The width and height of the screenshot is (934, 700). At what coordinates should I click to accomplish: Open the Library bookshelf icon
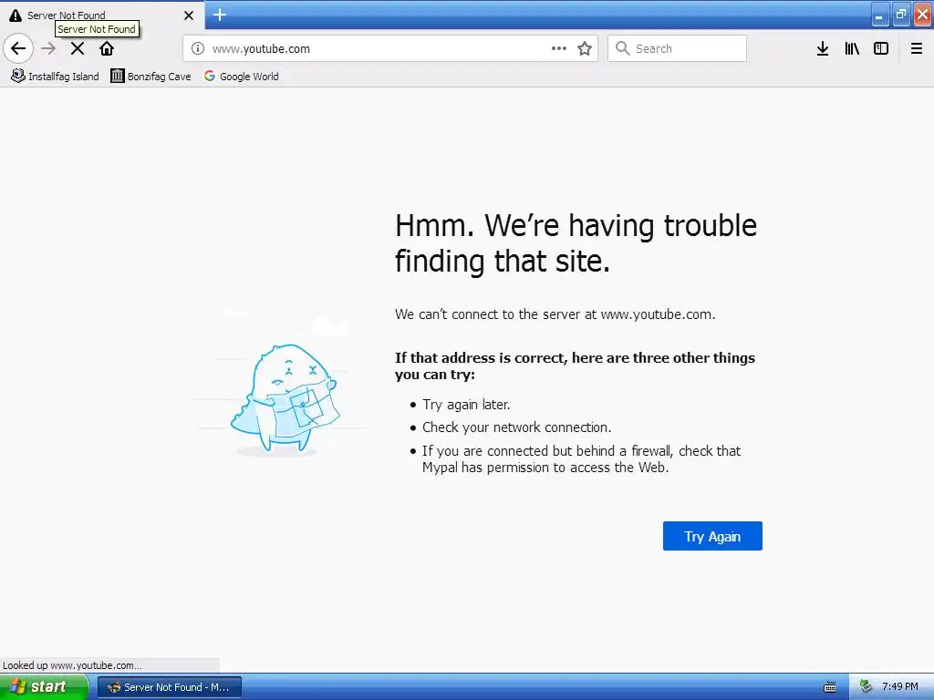tap(852, 49)
